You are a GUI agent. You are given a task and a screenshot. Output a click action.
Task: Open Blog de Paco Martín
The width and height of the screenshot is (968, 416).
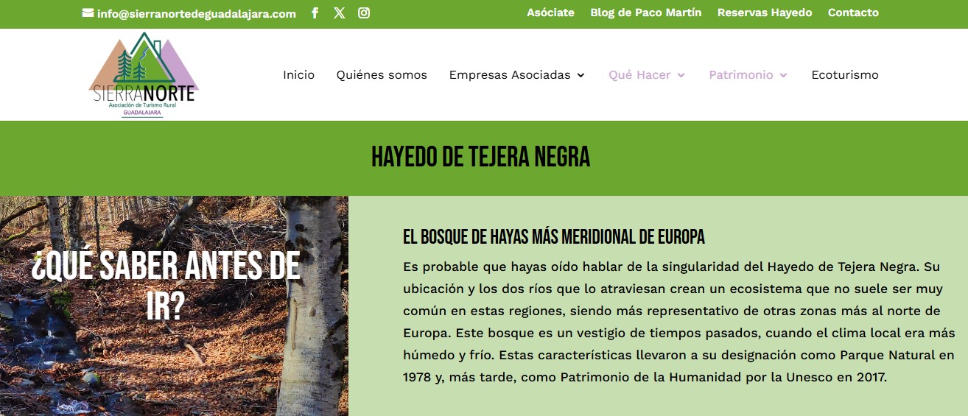pyautogui.click(x=645, y=13)
